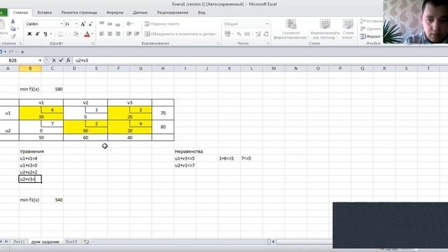Switch to Лист3 sheet tab
Viewport: 448px width, 252px height.
click(x=71, y=241)
